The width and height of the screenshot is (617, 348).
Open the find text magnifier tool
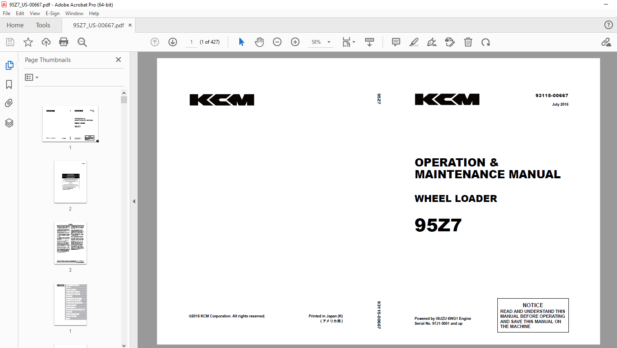click(82, 42)
